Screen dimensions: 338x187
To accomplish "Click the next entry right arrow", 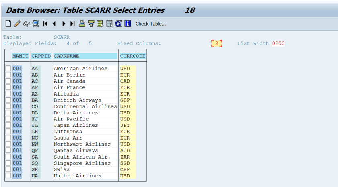I will [x=64, y=24].
